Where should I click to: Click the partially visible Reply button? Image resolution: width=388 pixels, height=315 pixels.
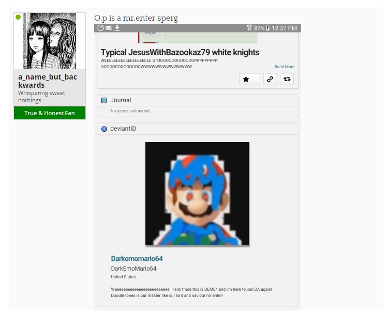coord(151,34)
